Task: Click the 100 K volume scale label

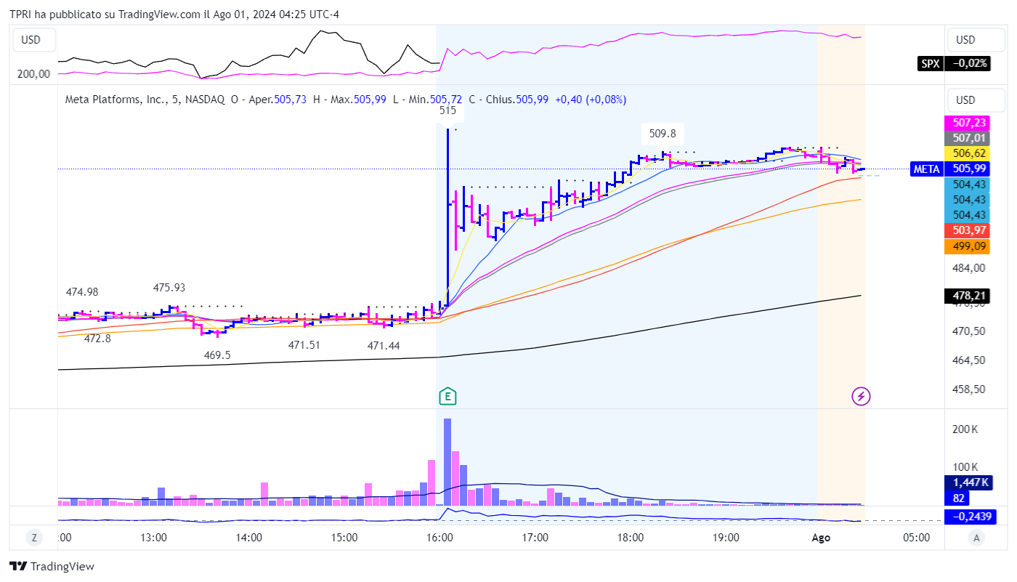Action: click(x=965, y=466)
